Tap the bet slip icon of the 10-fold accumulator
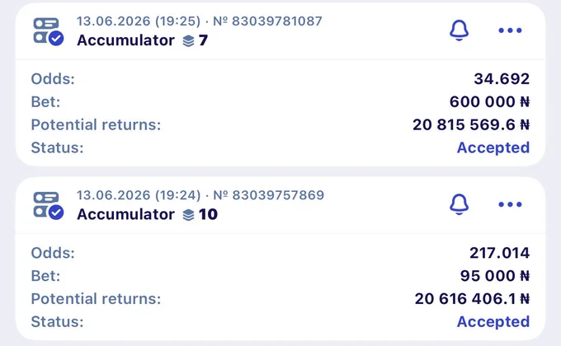This screenshot has width=561, height=346. pos(49,205)
